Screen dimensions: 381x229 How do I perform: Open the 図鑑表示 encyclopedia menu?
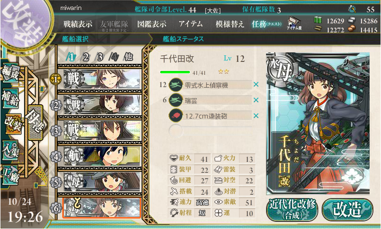click(x=152, y=24)
